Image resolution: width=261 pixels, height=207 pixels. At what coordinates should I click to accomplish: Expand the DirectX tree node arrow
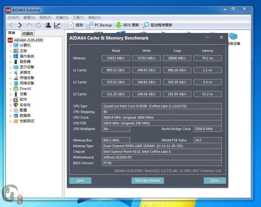point(11,89)
